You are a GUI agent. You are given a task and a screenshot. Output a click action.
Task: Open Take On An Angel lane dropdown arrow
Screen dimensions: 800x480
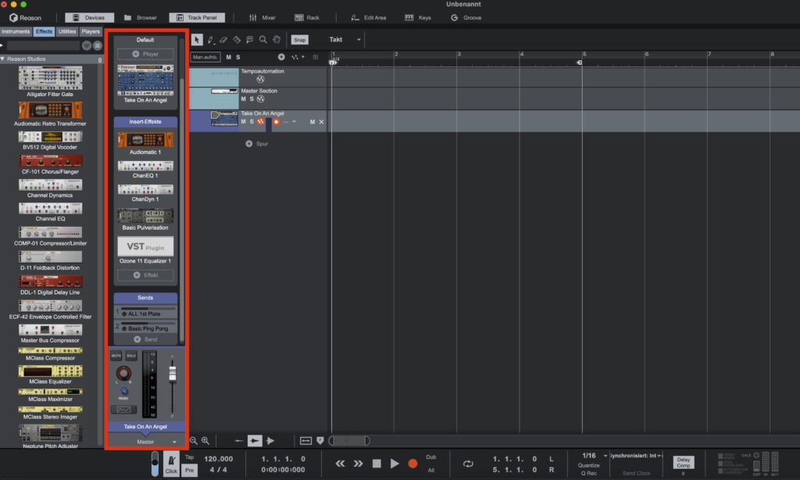pyautogui.click(x=295, y=121)
